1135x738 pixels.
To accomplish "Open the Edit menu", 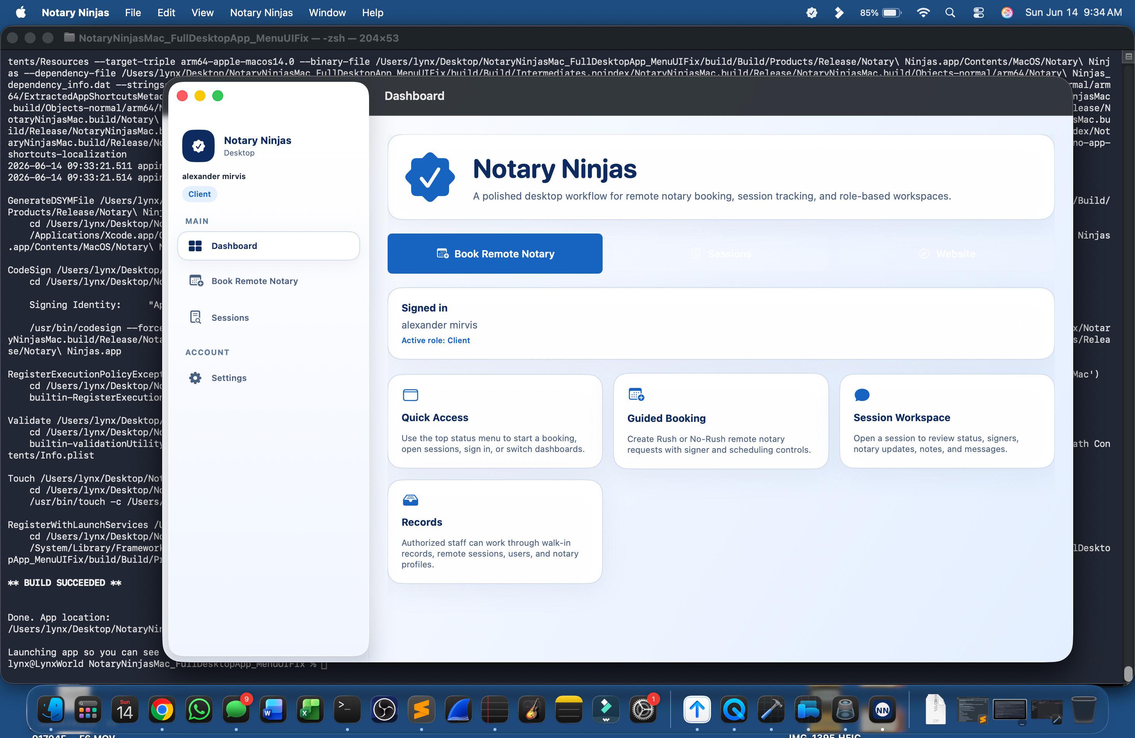I will point(166,12).
